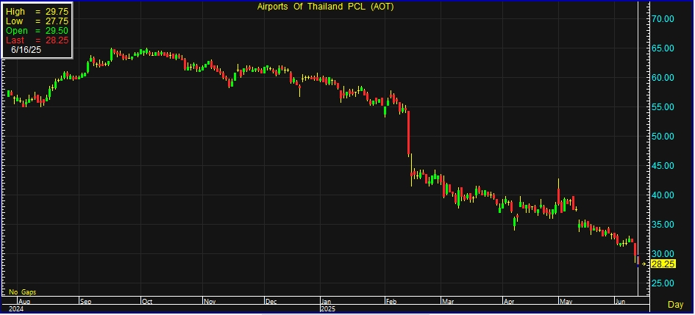Click the 65.00 price axis label

[663, 48]
